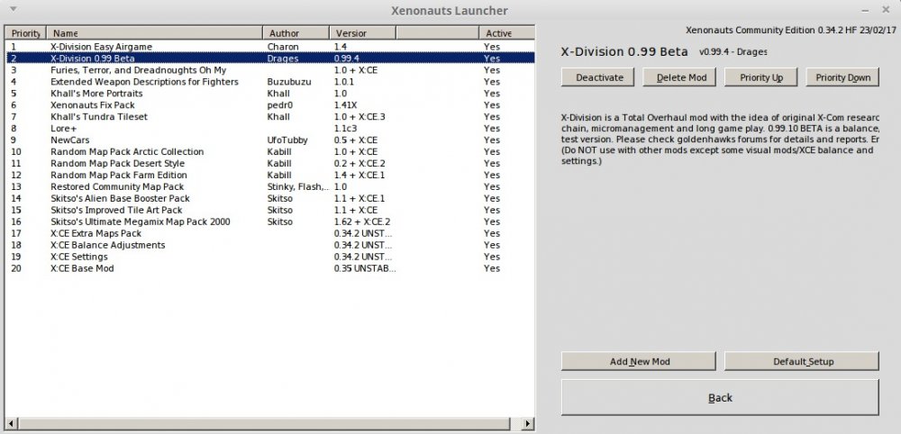Go back with the Back button
901x434 pixels.
720,397
